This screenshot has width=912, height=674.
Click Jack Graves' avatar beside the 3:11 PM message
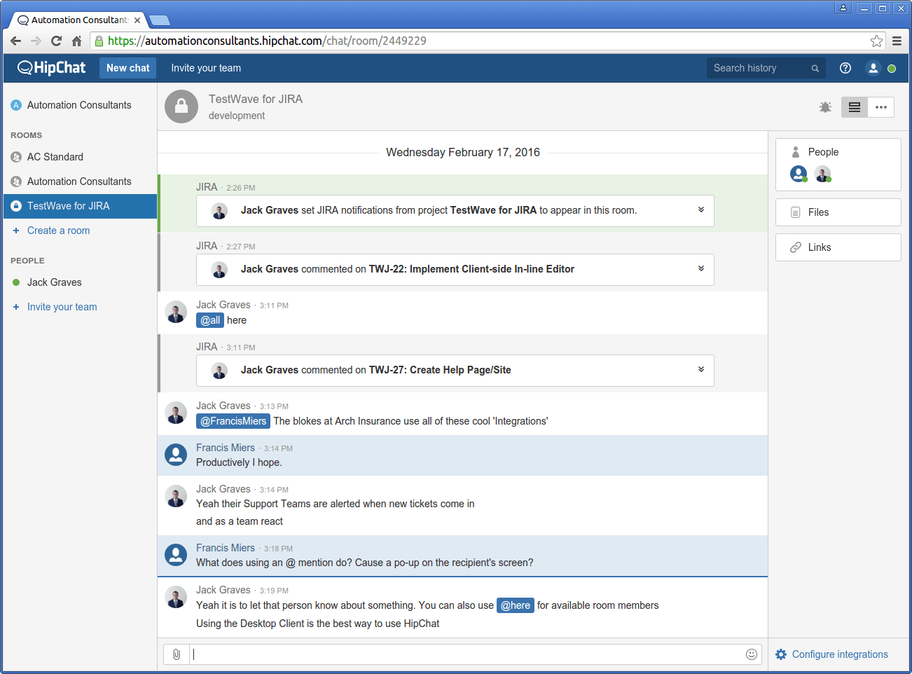[176, 312]
